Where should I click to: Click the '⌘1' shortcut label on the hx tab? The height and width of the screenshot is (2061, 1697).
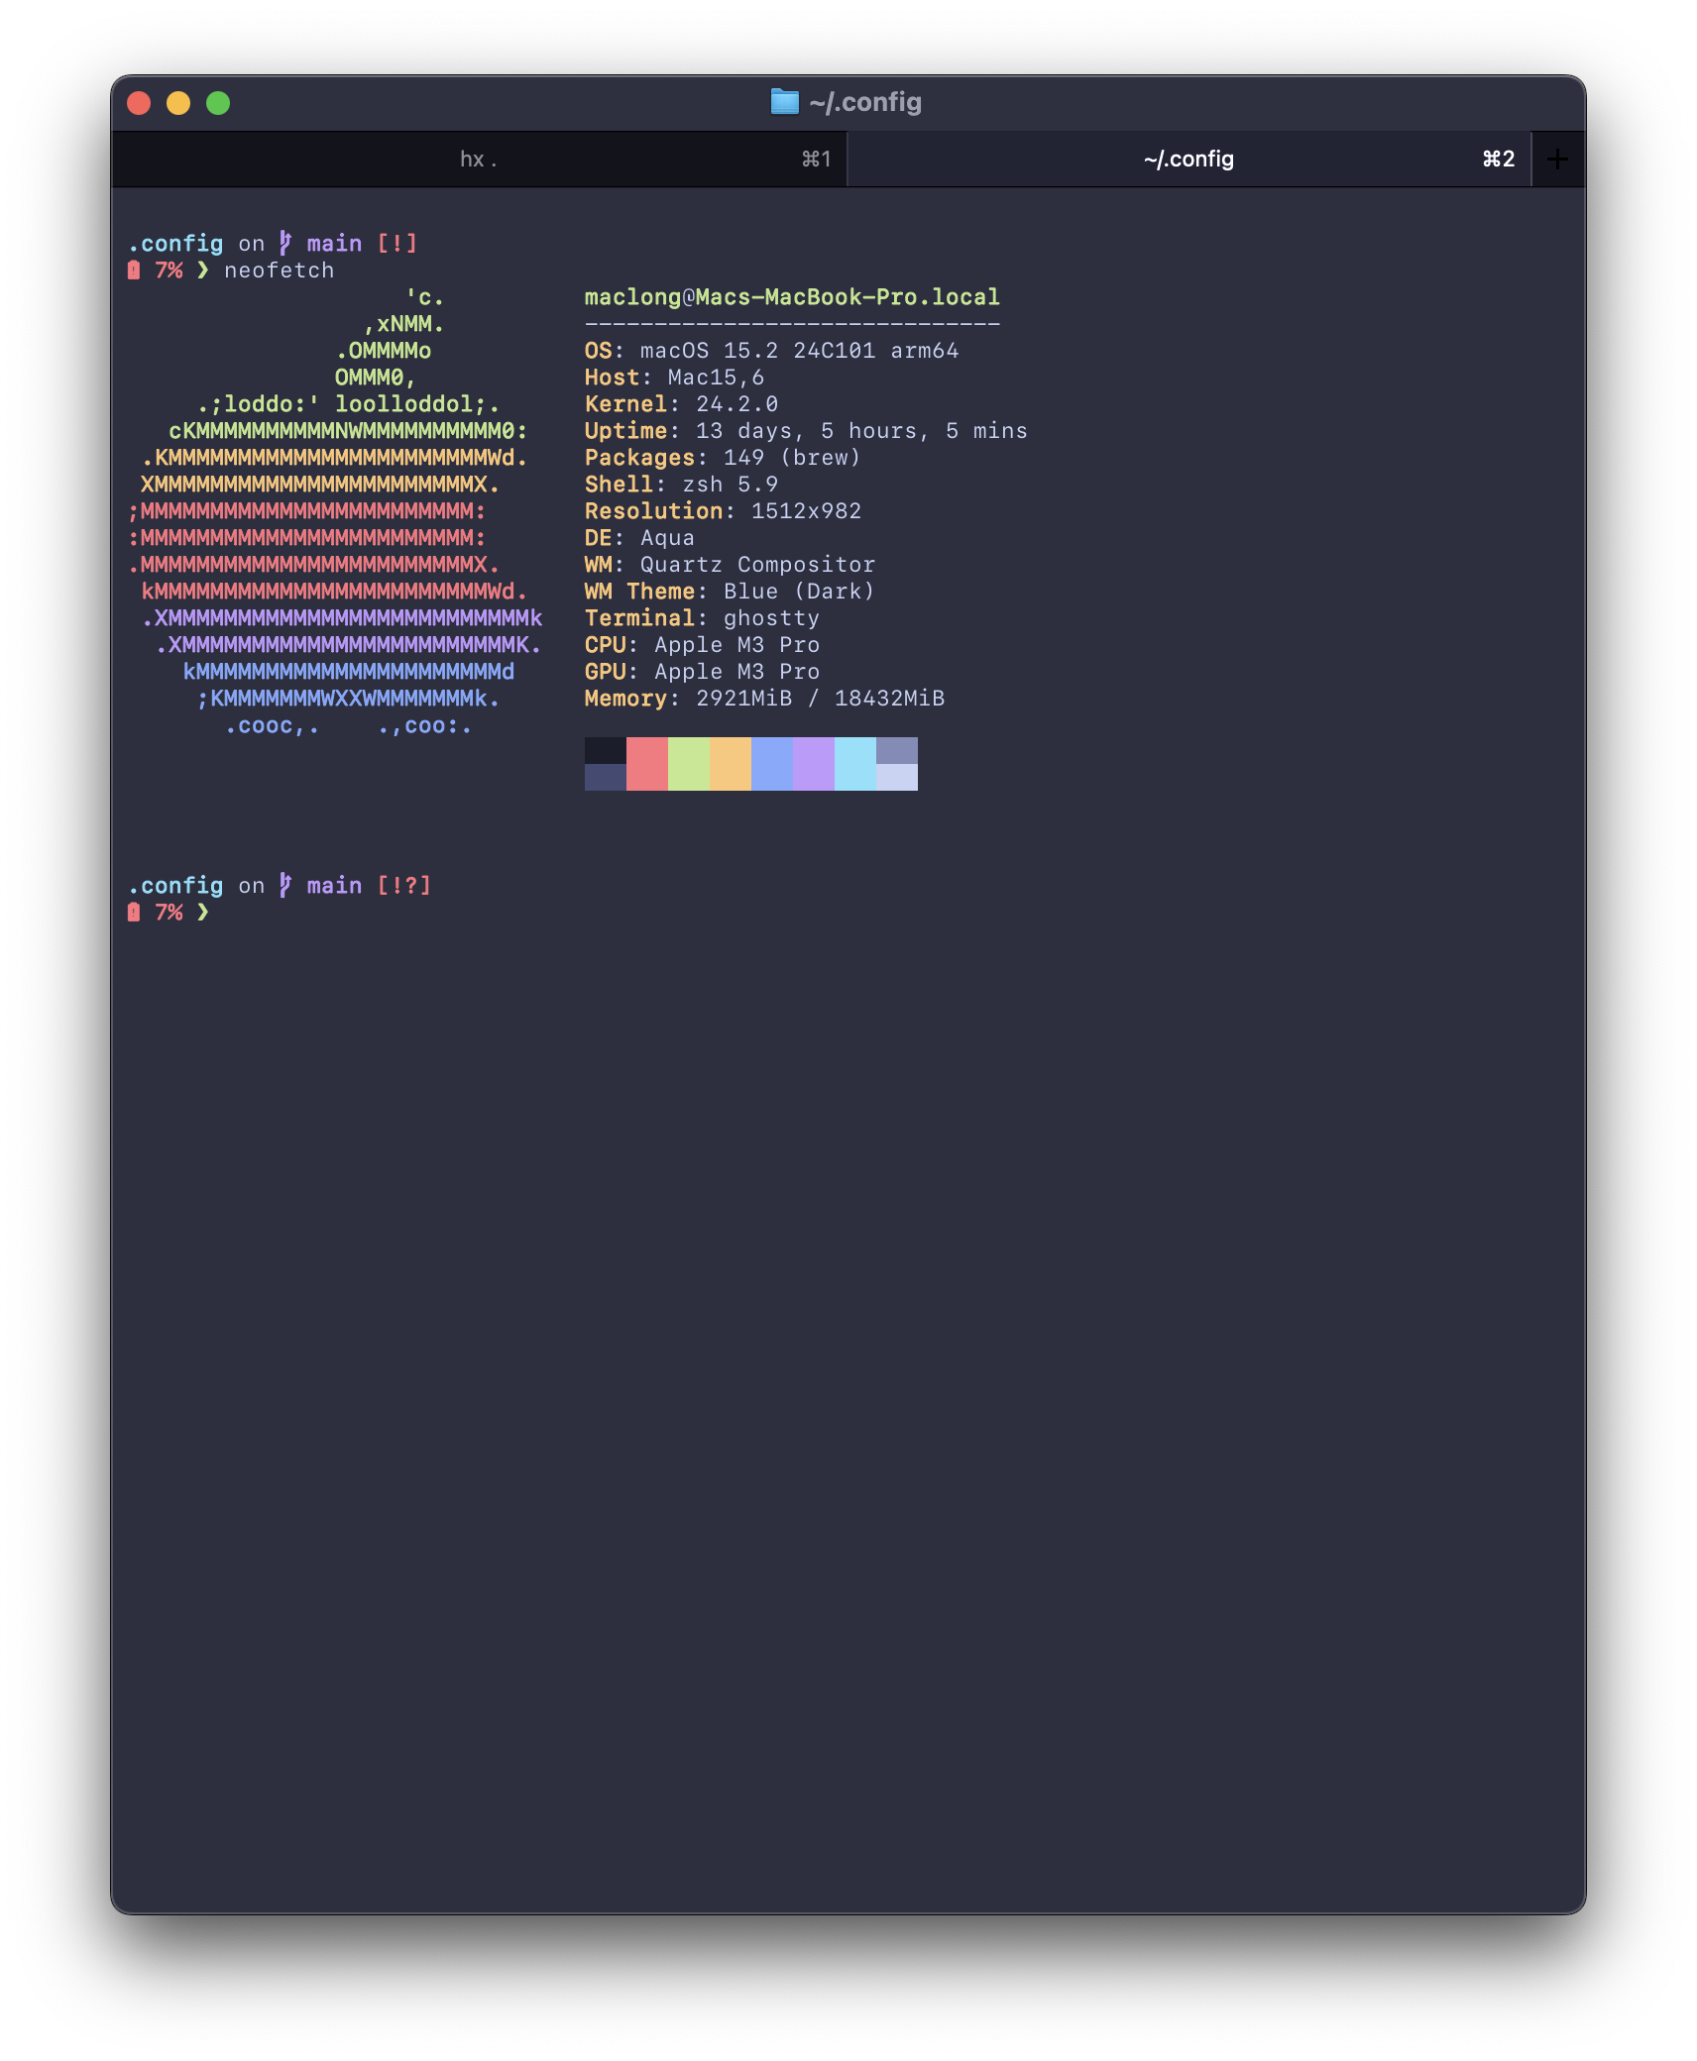[816, 160]
